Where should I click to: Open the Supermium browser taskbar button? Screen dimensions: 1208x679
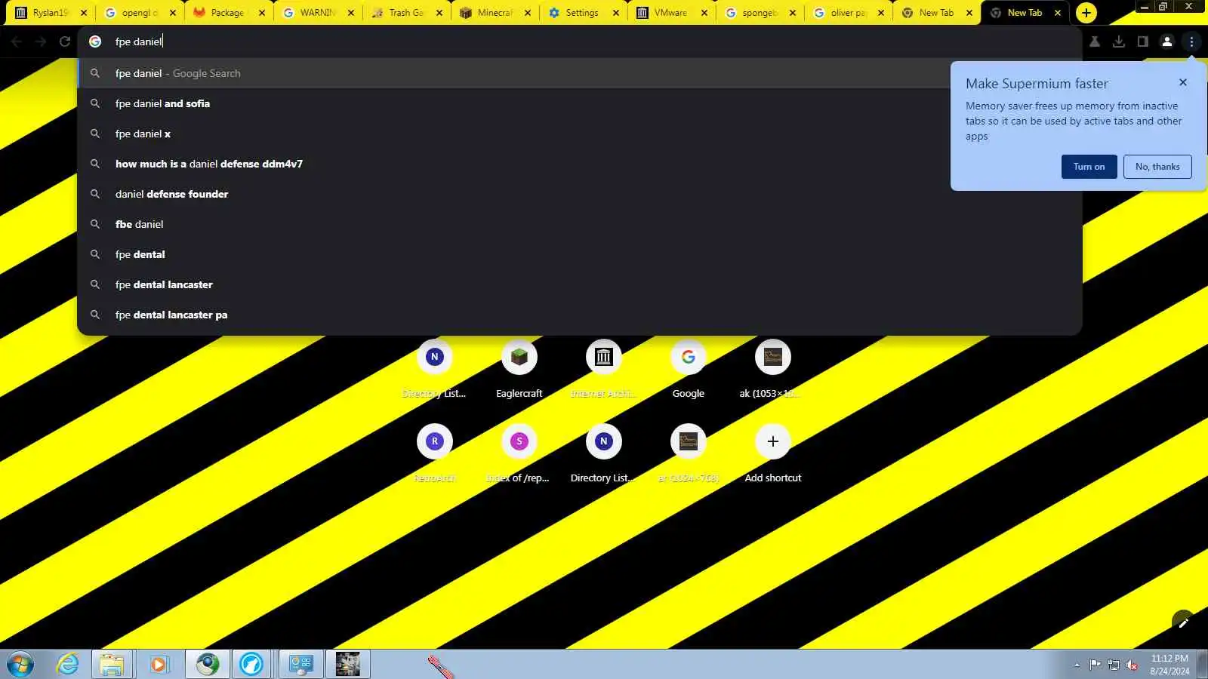[208, 665]
